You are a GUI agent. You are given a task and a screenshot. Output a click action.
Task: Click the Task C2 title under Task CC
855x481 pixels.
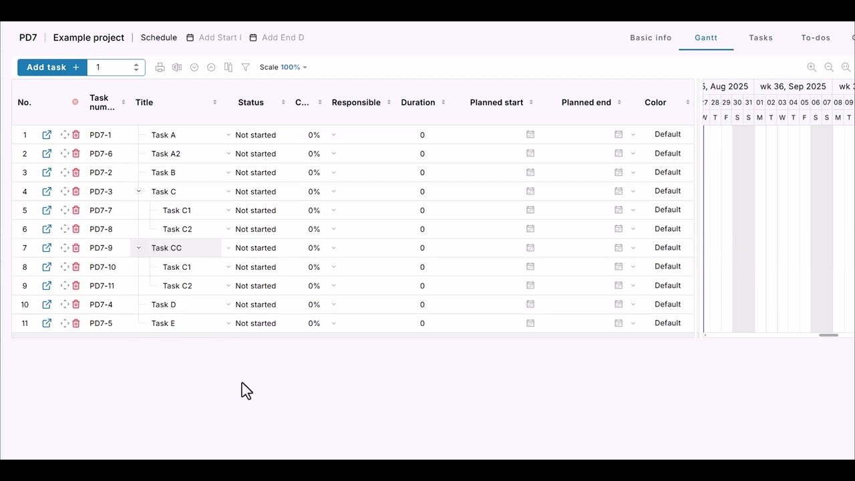click(177, 286)
